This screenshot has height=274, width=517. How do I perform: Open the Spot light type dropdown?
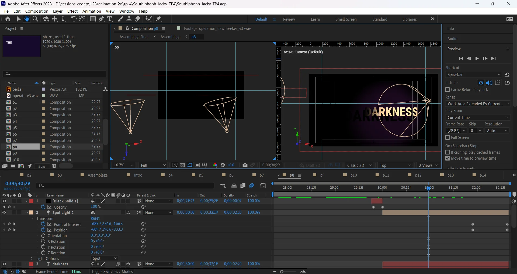(105, 258)
